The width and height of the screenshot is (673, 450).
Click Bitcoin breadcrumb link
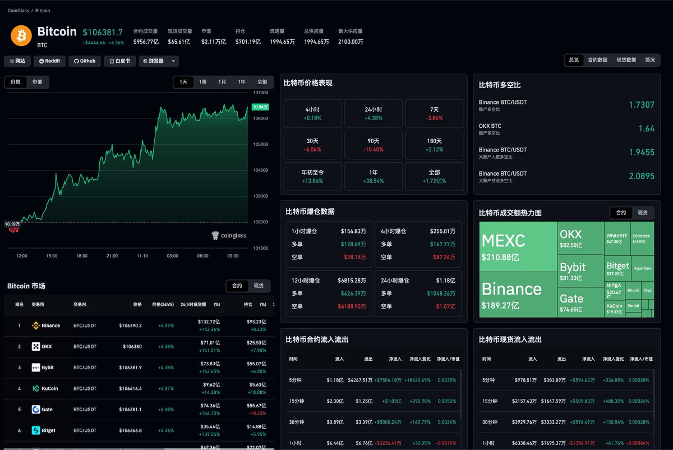point(43,11)
